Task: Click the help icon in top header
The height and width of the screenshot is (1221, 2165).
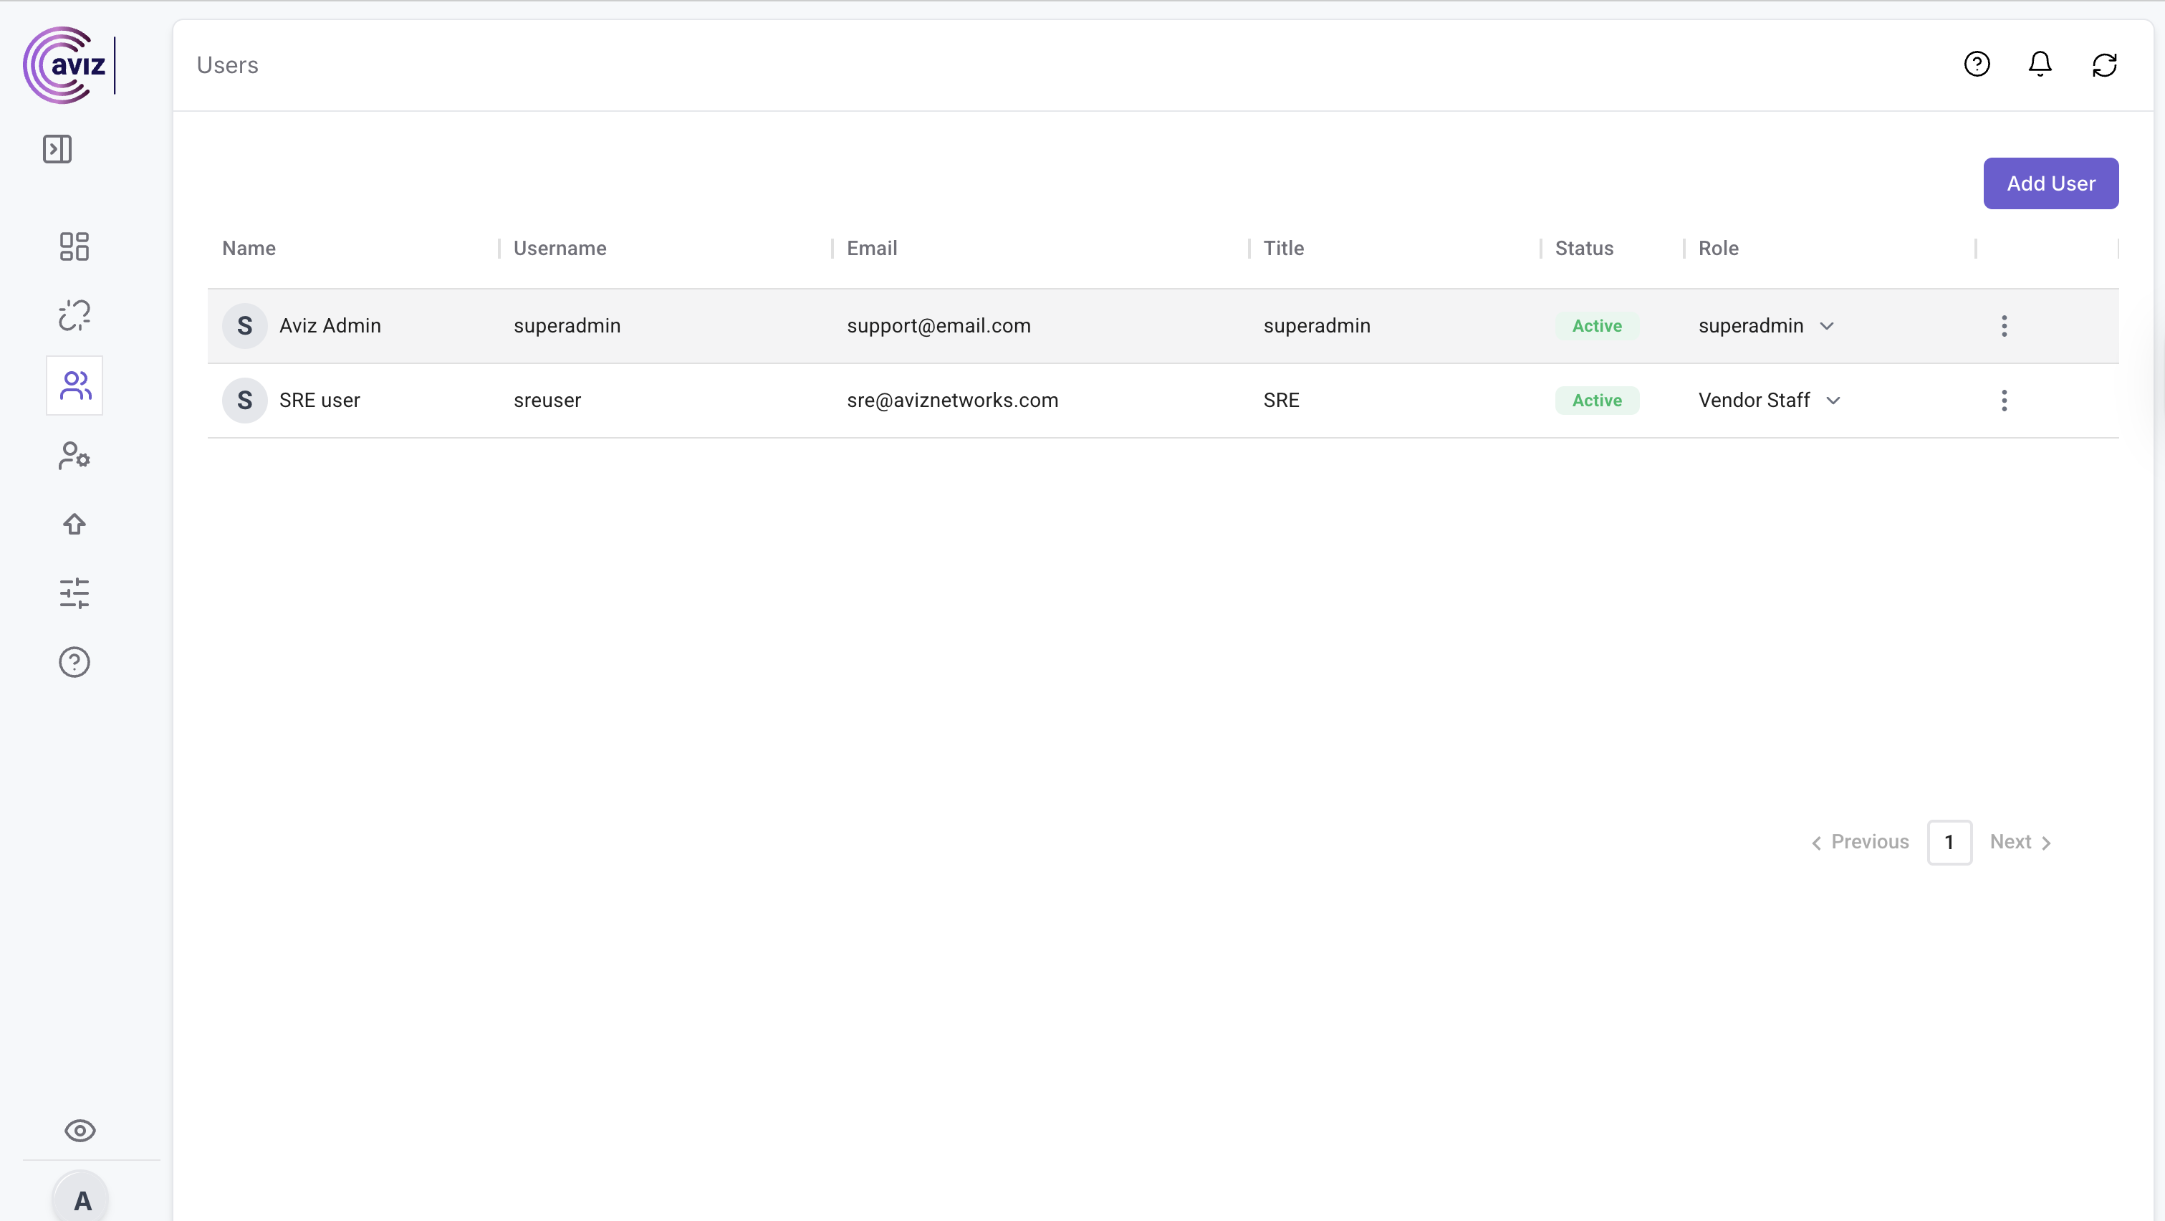Action: point(1977,64)
